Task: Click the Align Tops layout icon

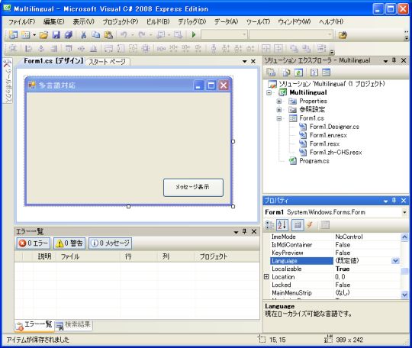Action: (x=69, y=48)
